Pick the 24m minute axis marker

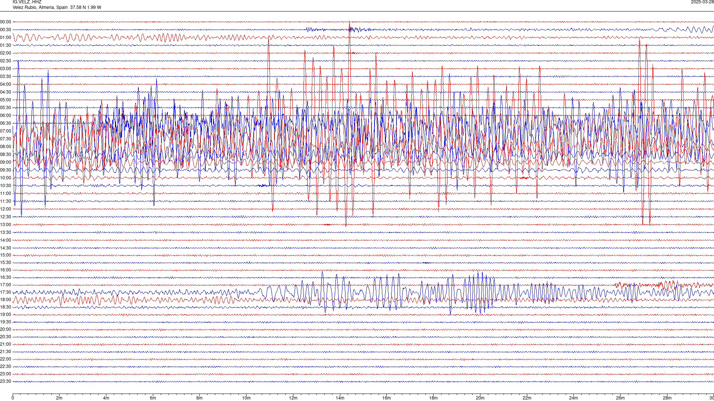[573, 398]
